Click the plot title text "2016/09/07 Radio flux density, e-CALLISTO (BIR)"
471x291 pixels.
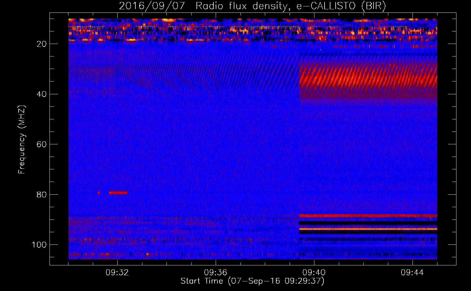click(252, 6)
